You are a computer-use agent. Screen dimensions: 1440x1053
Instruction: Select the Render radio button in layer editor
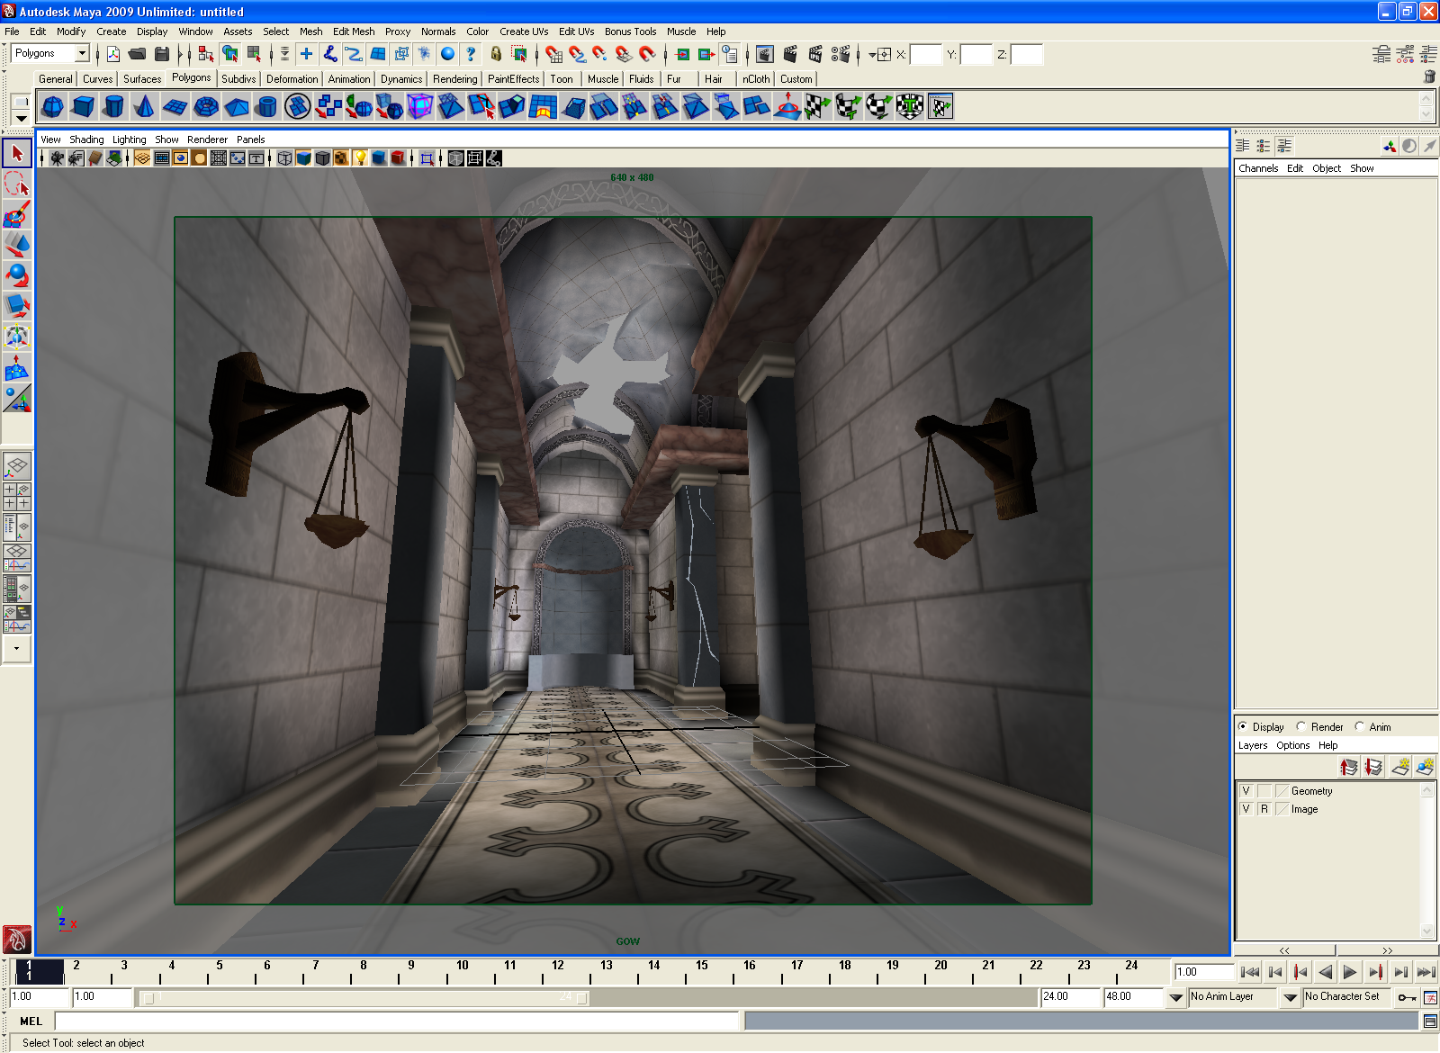(x=1300, y=726)
